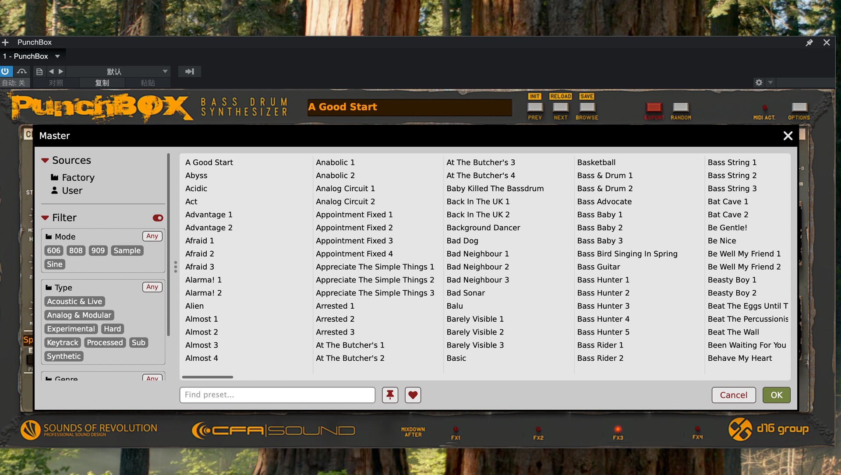Image resolution: width=841 pixels, height=475 pixels.
Task: Pin the PunchBox plugin window
Action: pos(809,42)
